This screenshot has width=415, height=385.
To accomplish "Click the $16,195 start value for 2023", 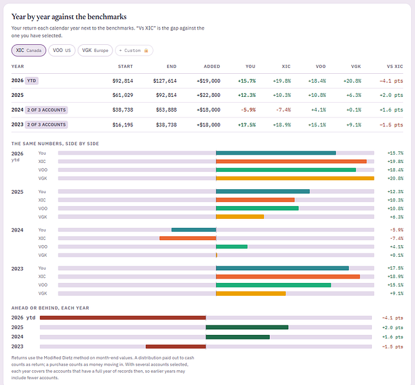I will [123, 125].
